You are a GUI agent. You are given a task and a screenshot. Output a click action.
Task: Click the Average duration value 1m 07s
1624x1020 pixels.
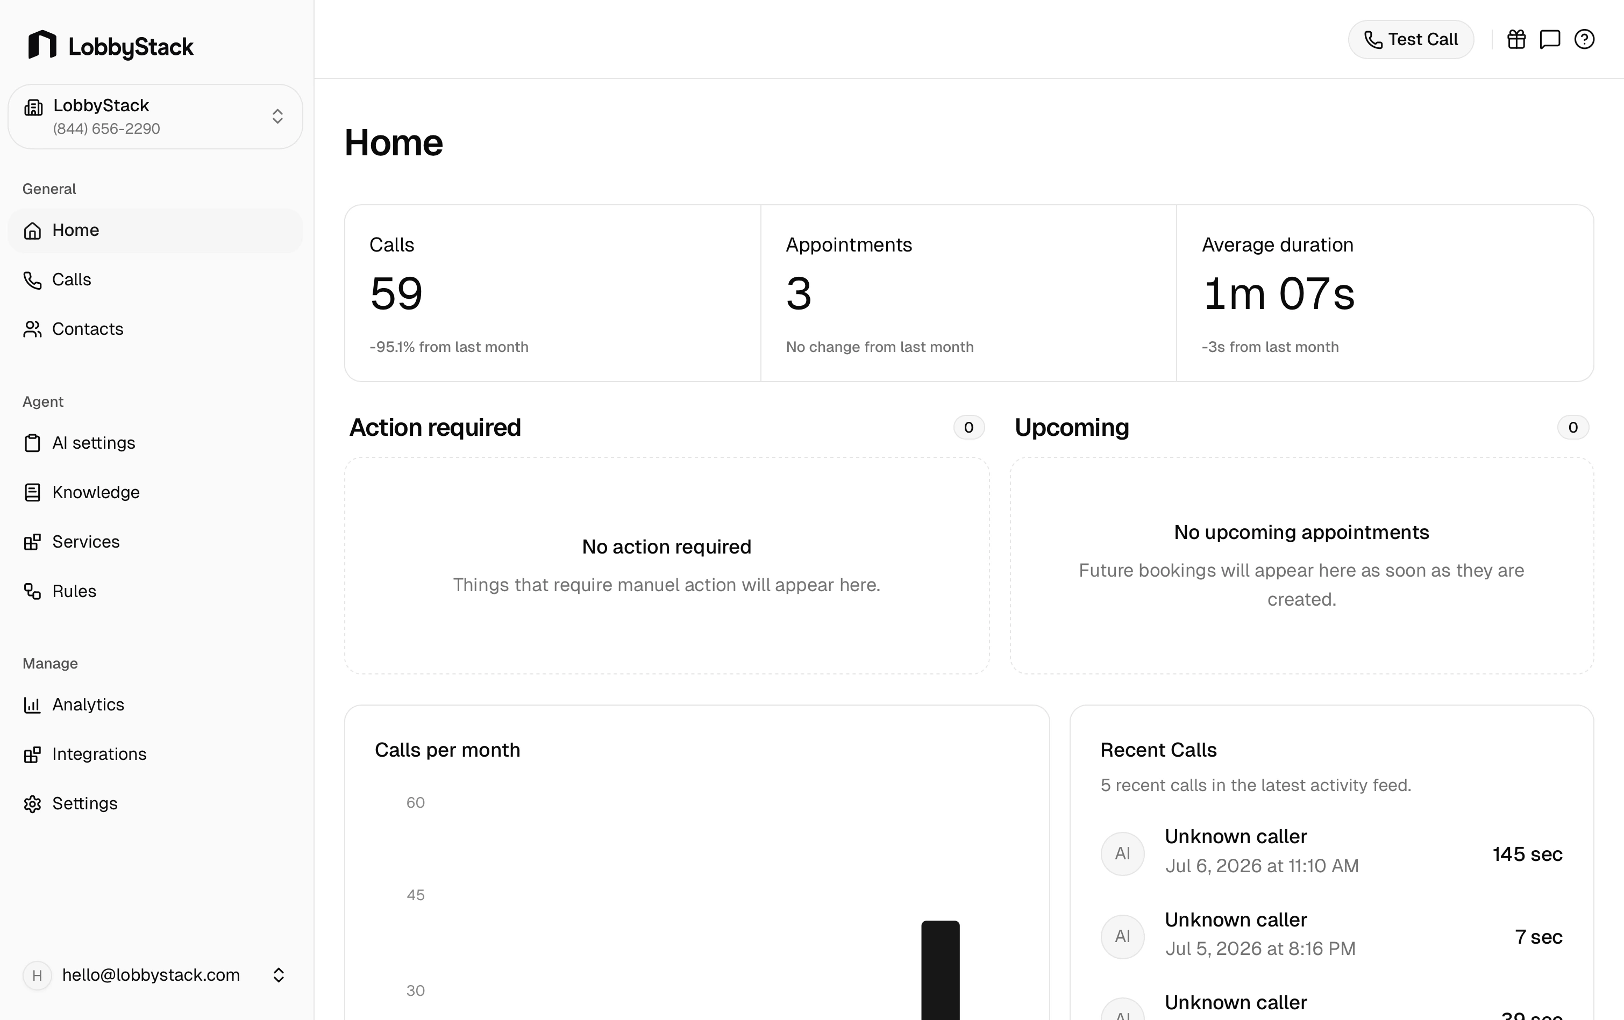click(1278, 294)
